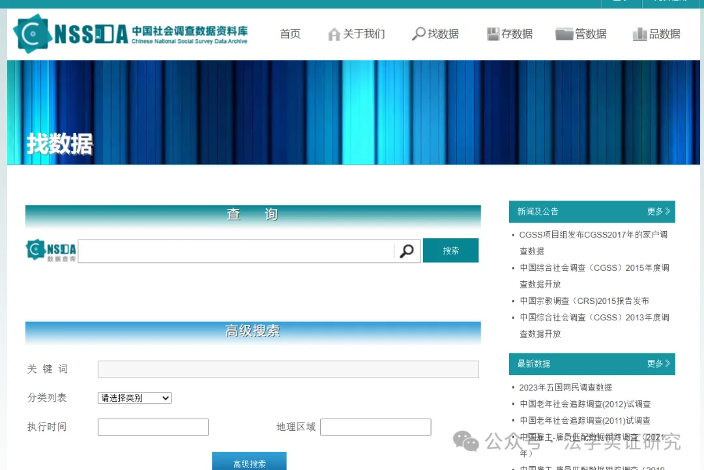
Task: Click the 新闻及公告 panel title
Action: (x=537, y=212)
